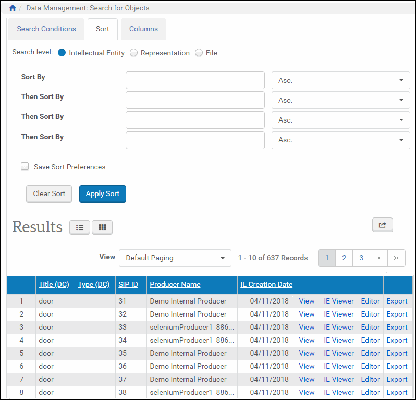
Task: Open IE Viewer for row 1
Action: tap(338, 301)
